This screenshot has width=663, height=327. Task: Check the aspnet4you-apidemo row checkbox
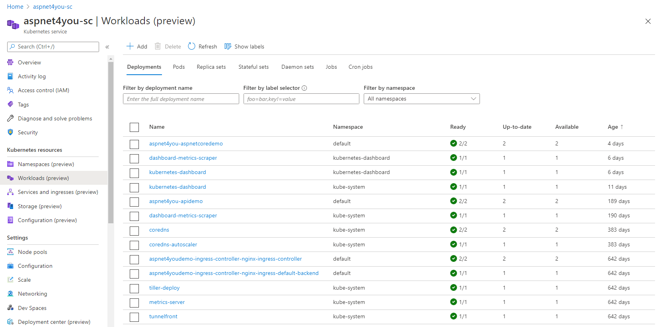pos(135,201)
